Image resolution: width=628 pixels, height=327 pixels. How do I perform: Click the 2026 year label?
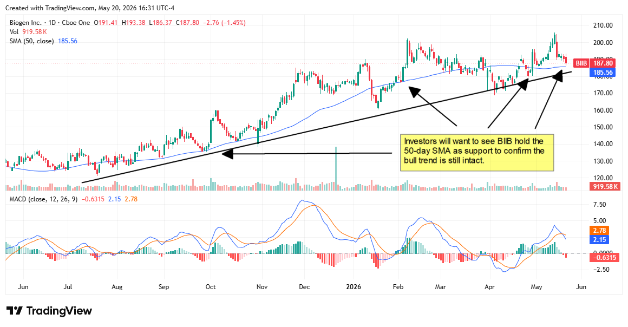[354, 287]
